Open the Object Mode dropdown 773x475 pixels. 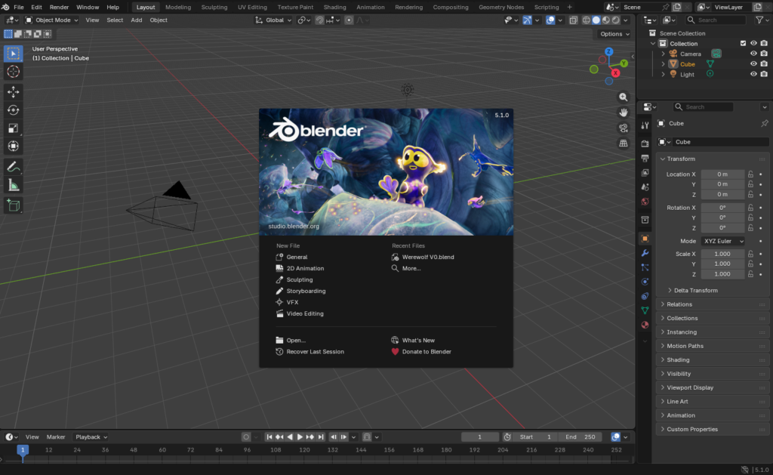(x=52, y=20)
